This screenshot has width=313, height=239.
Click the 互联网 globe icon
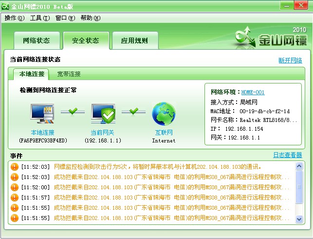(x=164, y=114)
